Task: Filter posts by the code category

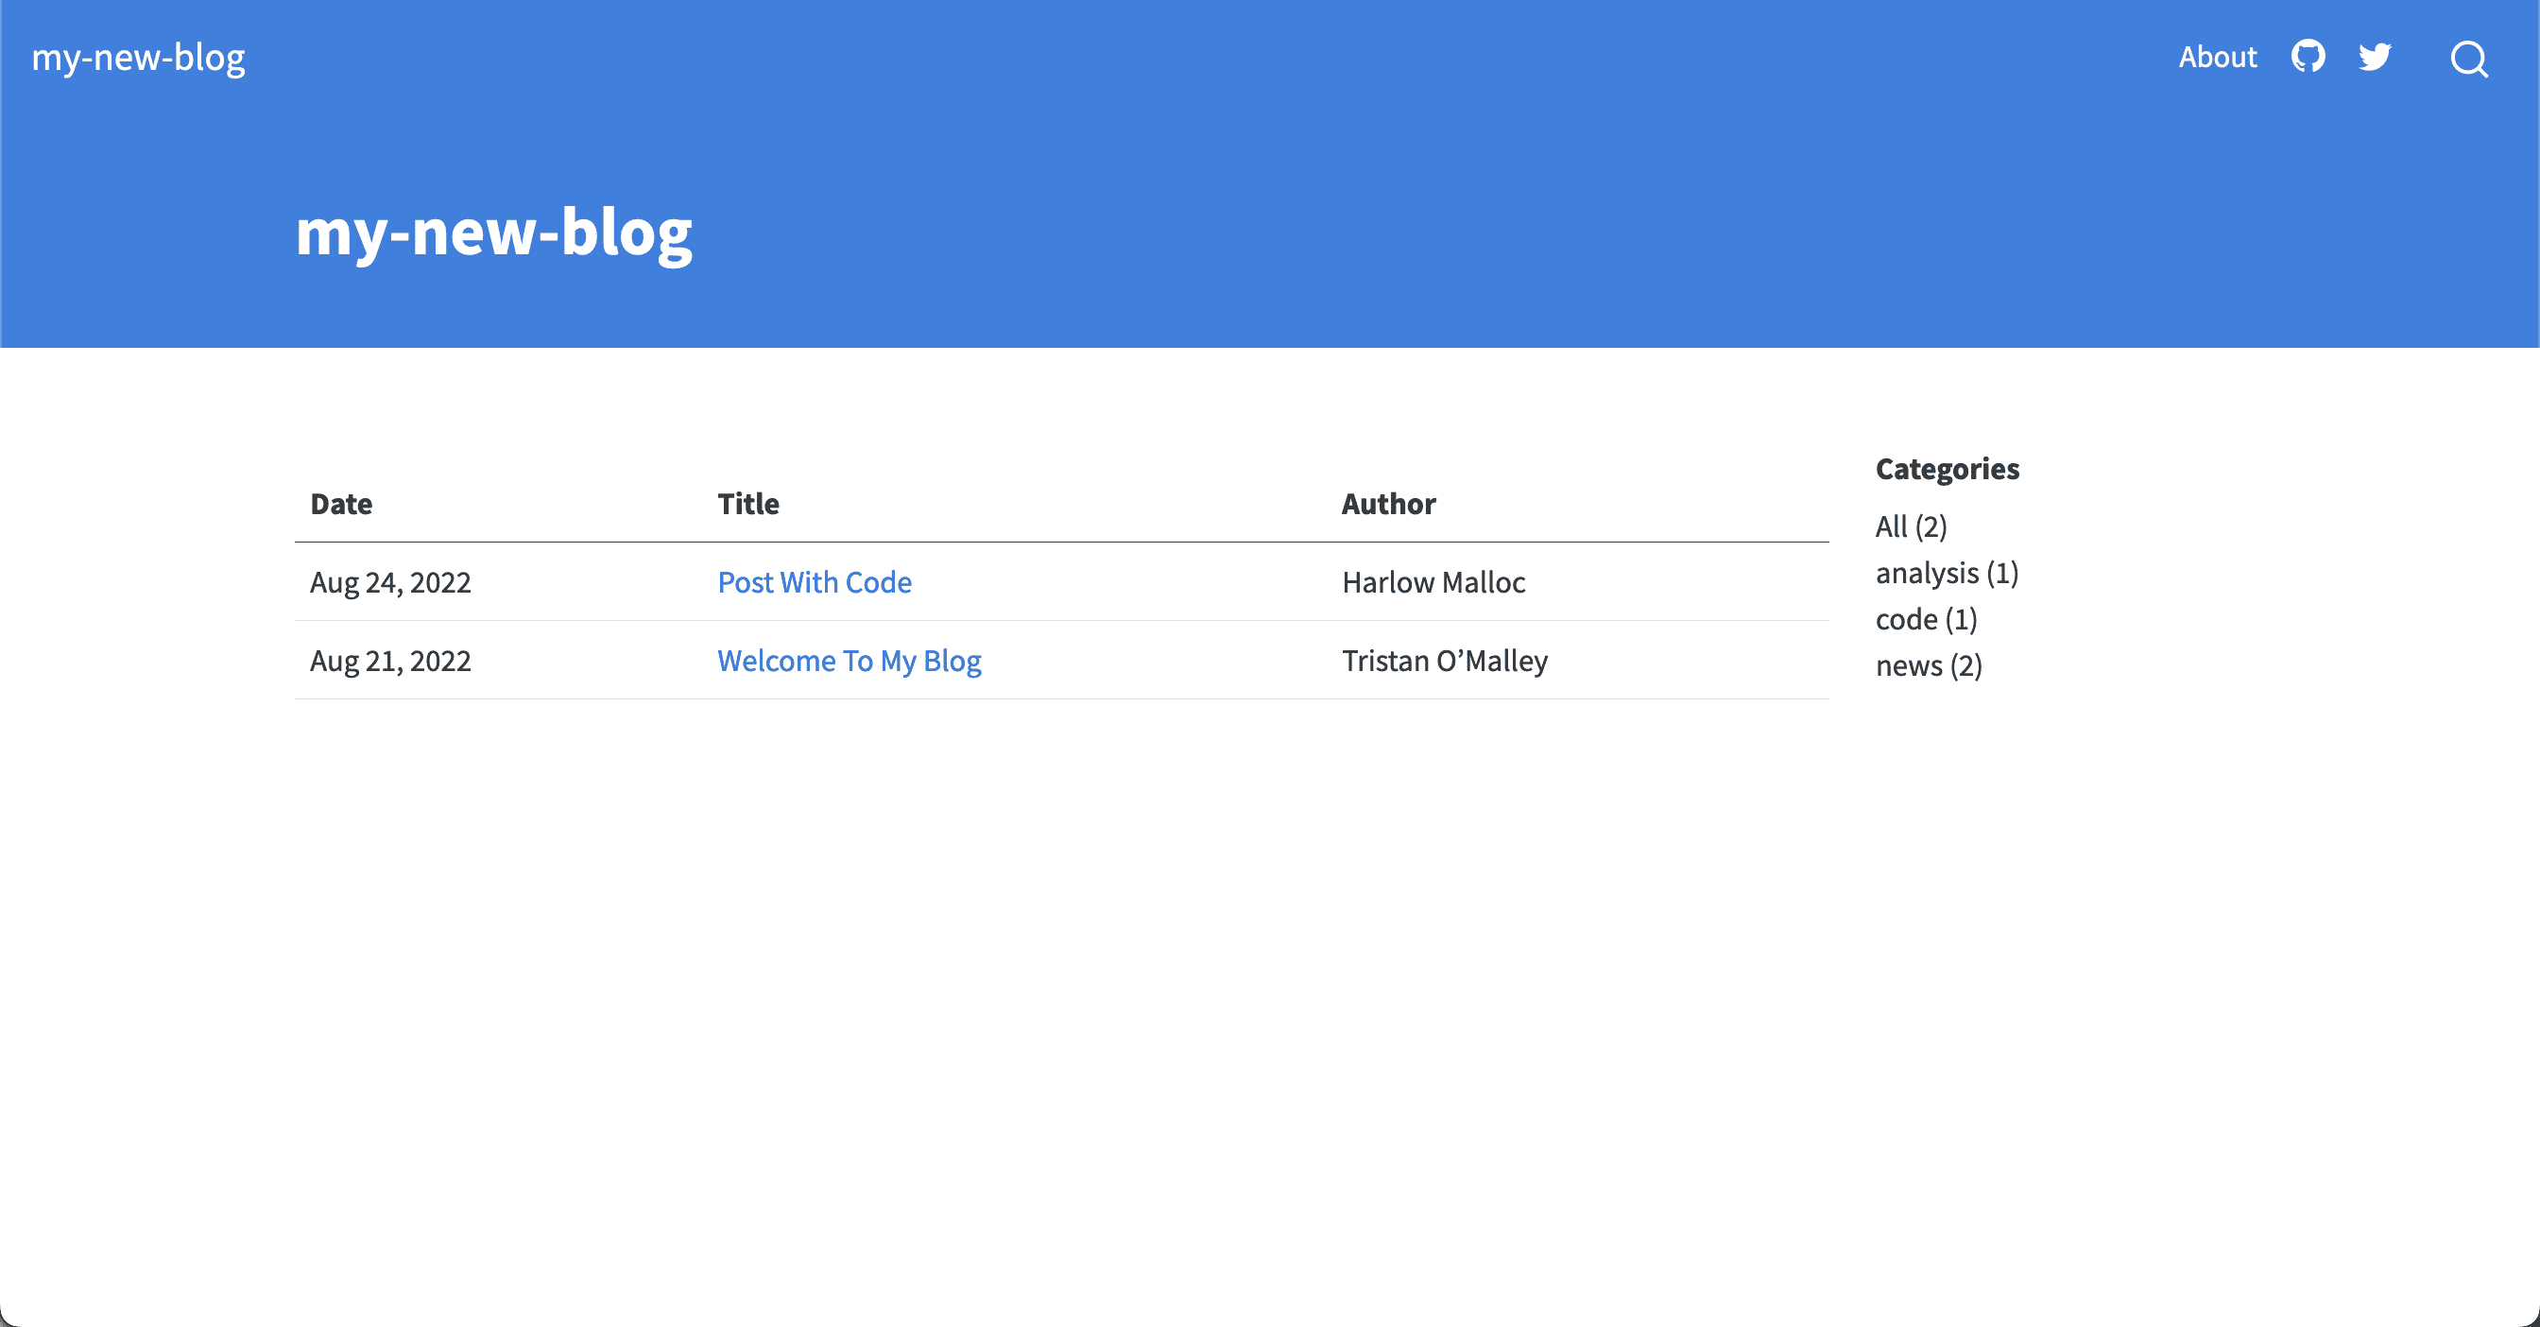Action: coord(1927,619)
